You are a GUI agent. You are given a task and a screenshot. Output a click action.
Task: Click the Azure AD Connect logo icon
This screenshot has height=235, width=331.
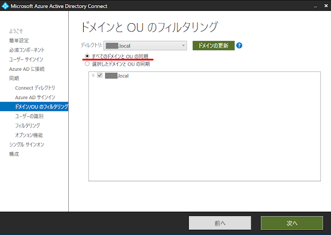(x=5, y=6)
